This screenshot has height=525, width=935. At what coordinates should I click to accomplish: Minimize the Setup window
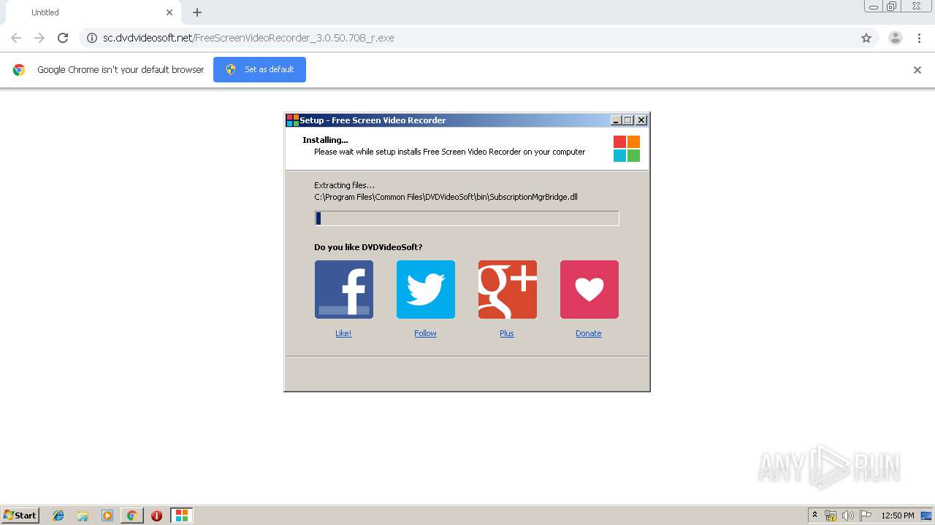pyautogui.click(x=616, y=120)
